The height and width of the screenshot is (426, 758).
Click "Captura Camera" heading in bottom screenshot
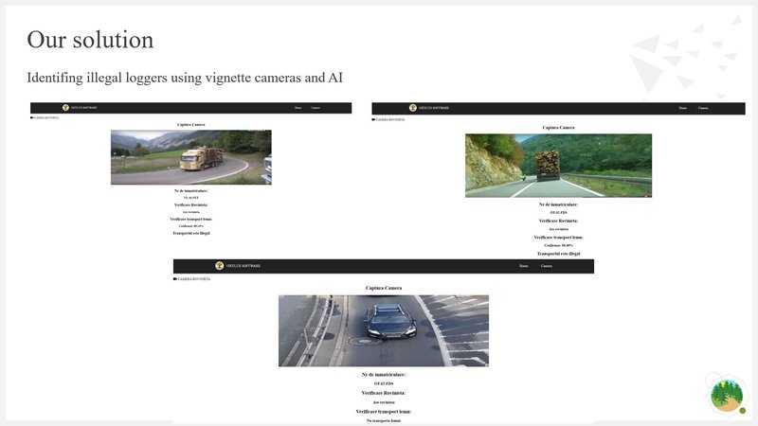pyautogui.click(x=384, y=288)
